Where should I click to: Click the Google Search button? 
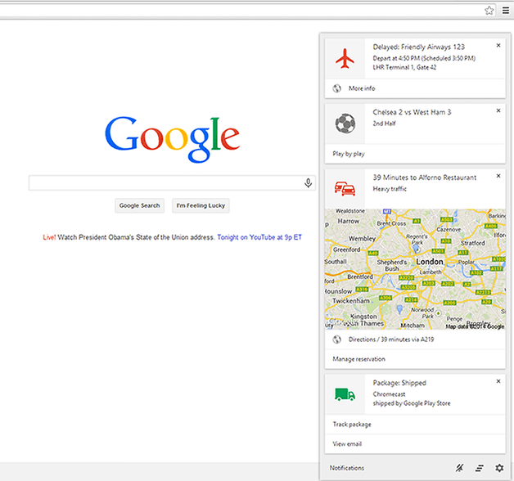139,205
